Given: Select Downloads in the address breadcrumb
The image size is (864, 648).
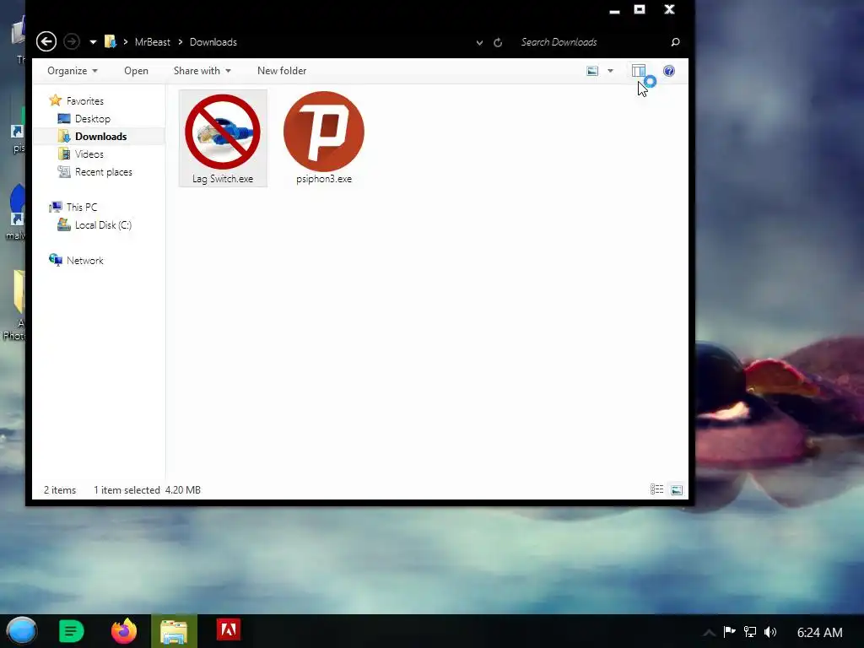Looking at the screenshot, I should pyautogui.click(x=213, y=42).
